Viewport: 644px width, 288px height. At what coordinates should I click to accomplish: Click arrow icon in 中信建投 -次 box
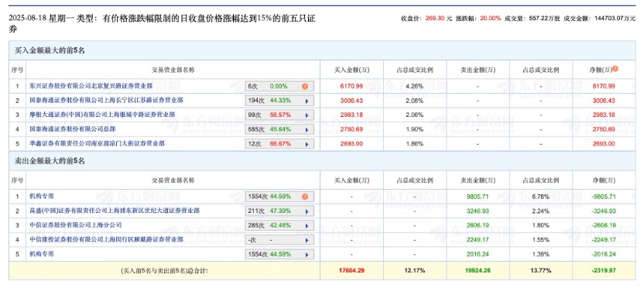click(307, 240)
